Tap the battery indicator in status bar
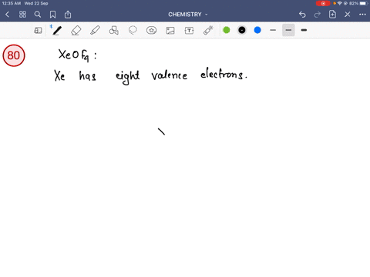370x277 pixels. (x=364, y=3)
